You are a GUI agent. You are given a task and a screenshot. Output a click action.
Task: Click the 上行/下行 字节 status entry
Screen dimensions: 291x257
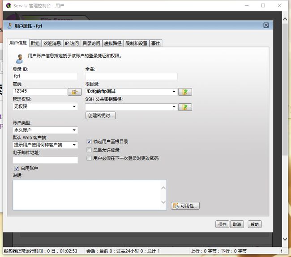click(x=219, y=251)
